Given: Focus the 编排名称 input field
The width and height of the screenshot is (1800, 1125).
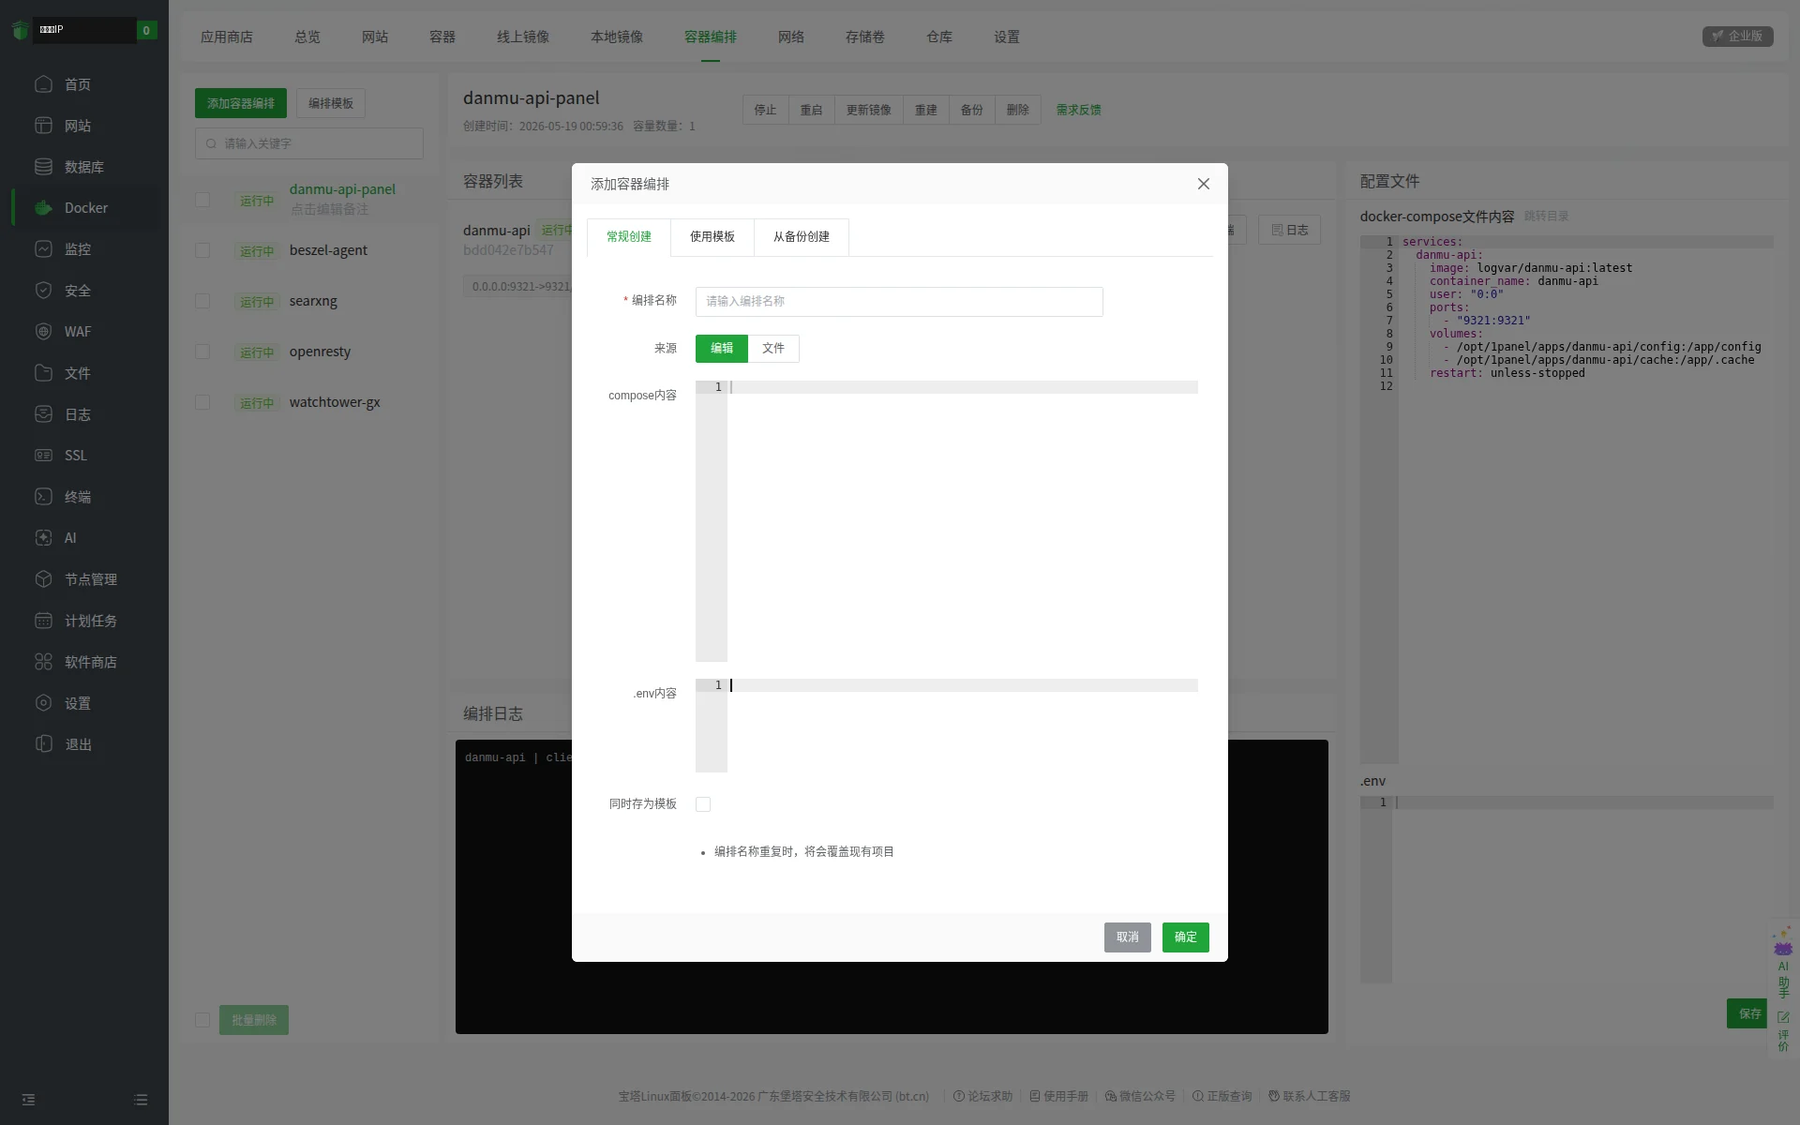Looking at the screenshot, I should (x=899, y=302).
